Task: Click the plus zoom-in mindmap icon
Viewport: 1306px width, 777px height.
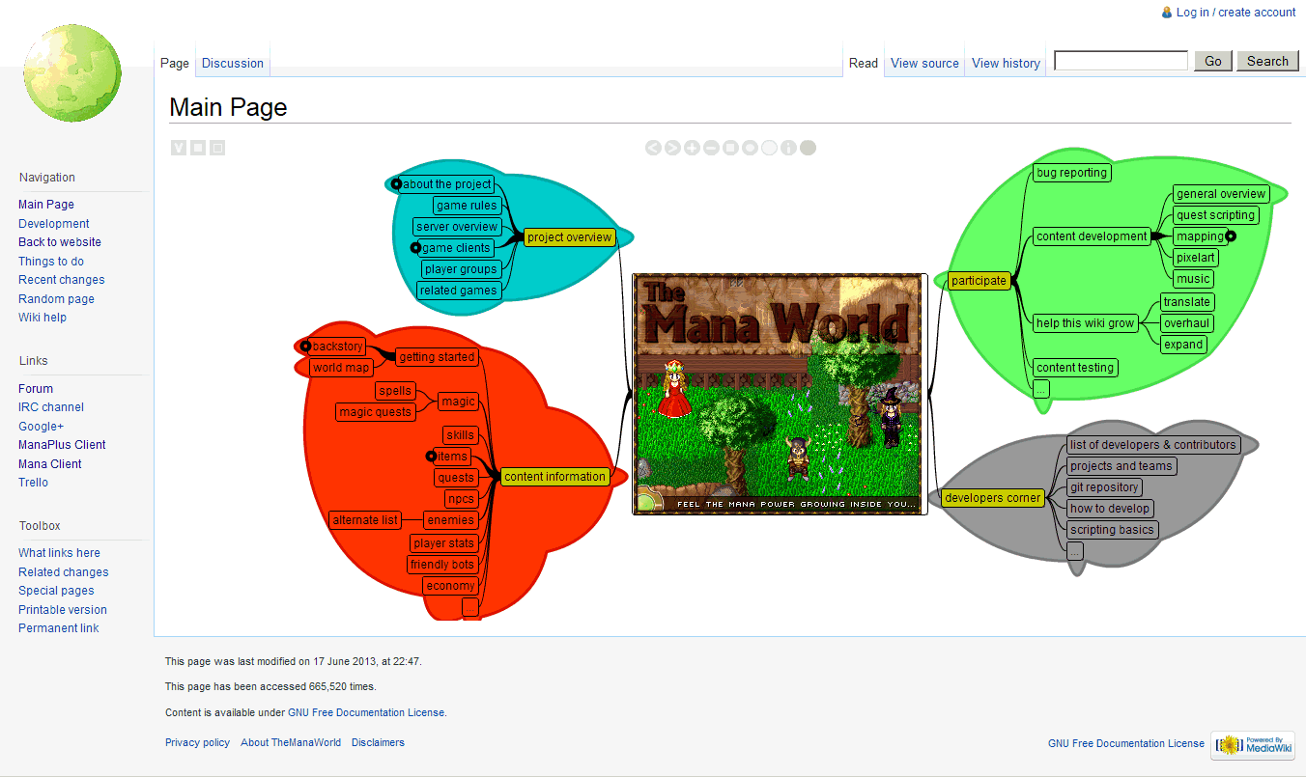Action: 692,148
